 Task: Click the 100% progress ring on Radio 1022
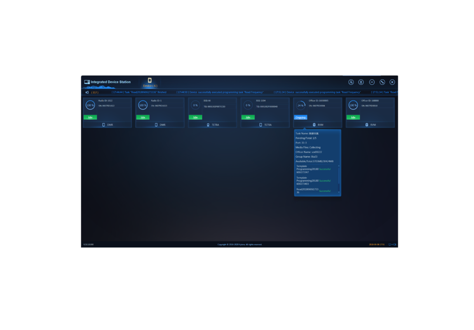pyautogui.click(x=90, y=105)
